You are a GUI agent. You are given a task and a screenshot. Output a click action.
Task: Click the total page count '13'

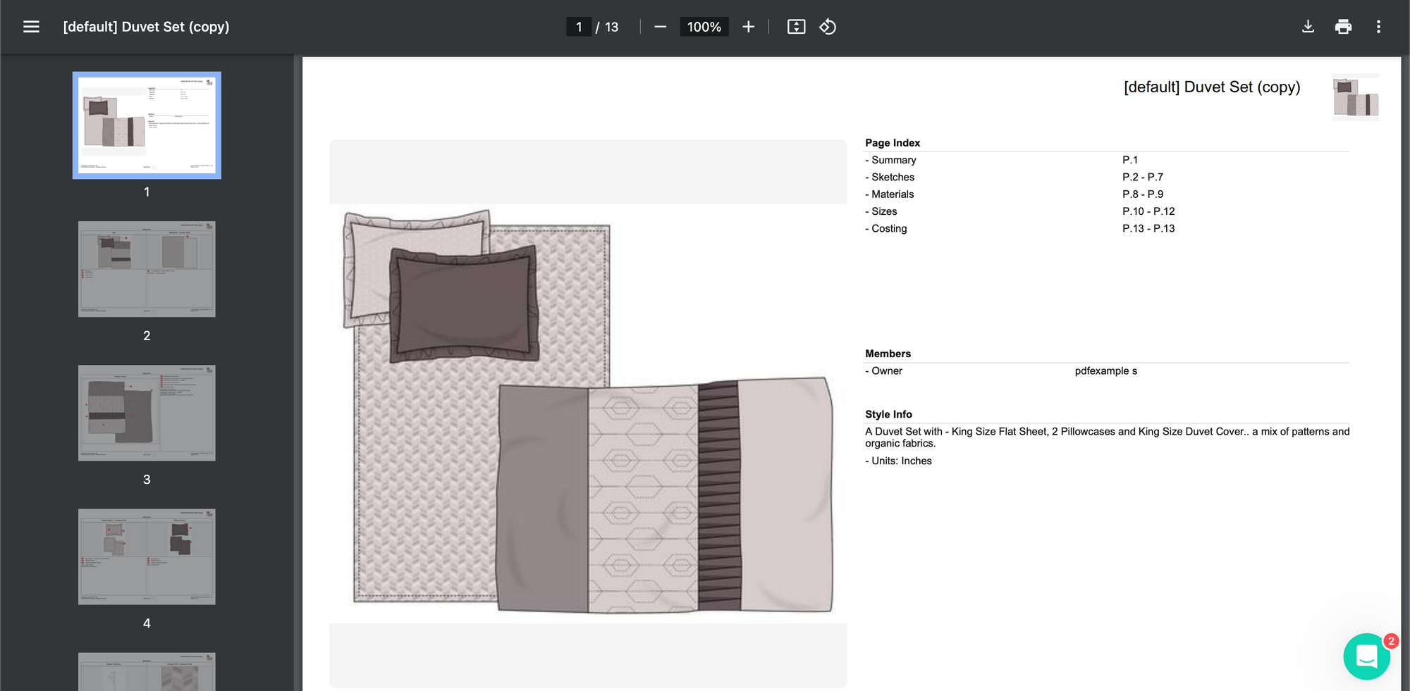pos(611,27)
